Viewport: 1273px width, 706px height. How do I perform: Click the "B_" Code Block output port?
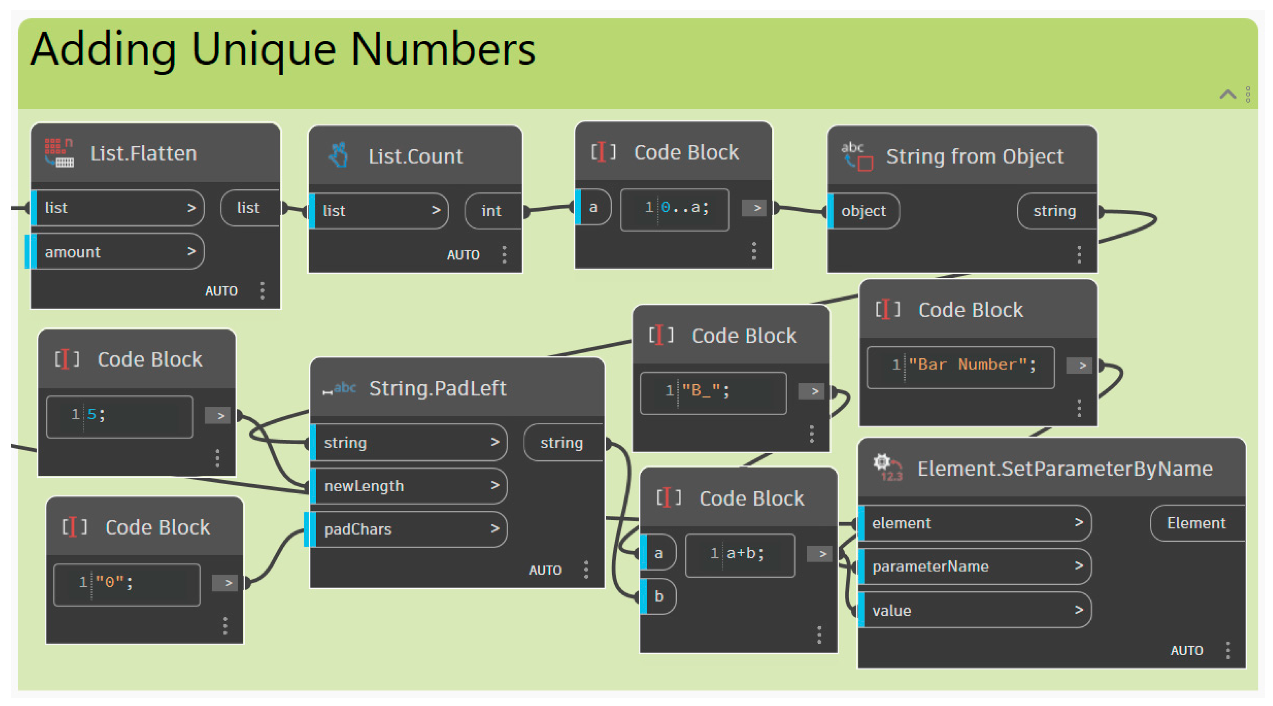pos(811,392)
